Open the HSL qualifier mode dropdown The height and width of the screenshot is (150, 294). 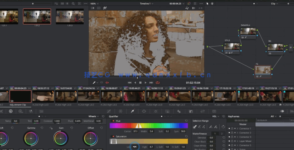click(x=216, y=116)
